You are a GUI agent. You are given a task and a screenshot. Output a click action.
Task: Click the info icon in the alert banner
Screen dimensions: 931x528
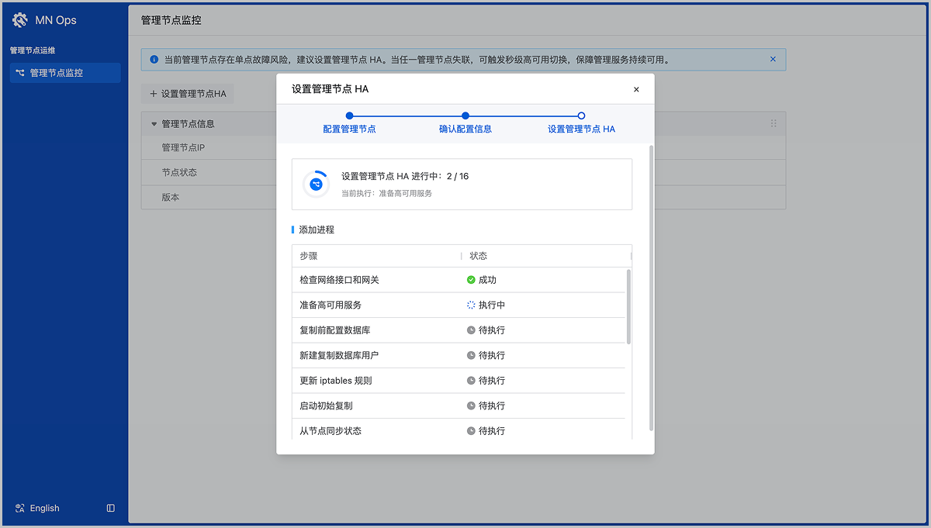click(x=154, y=59)
